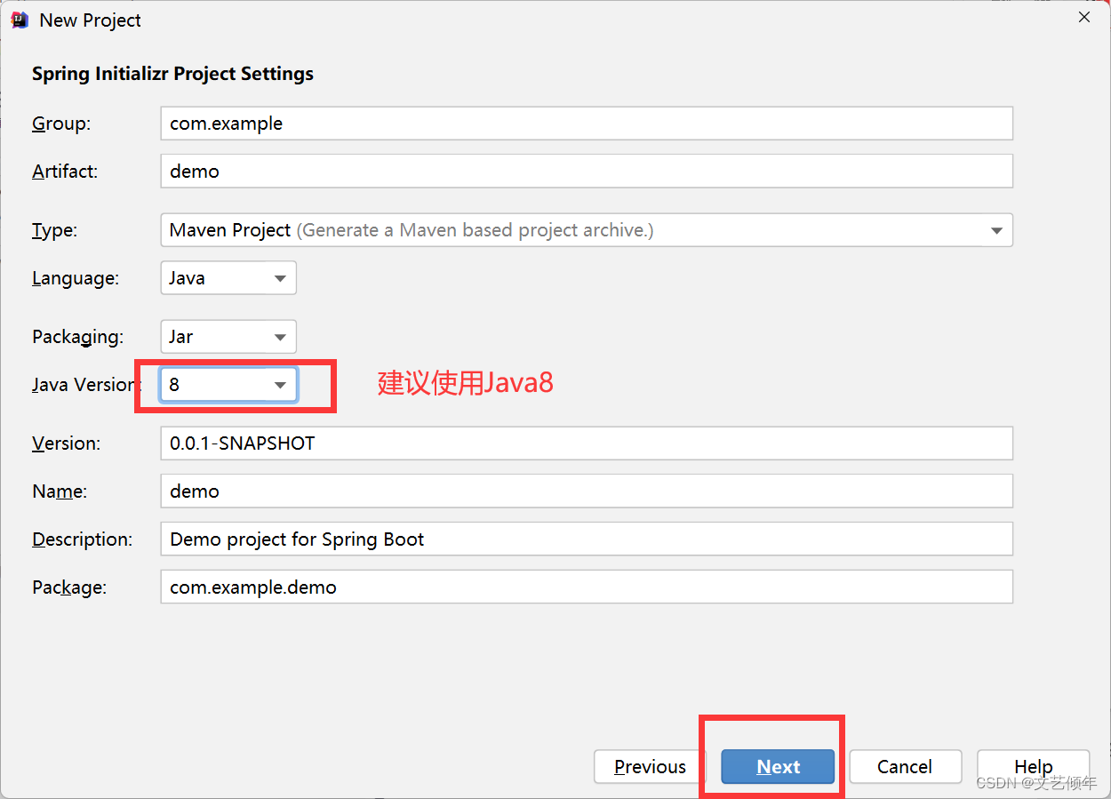1111x799 pixels.
Task: Edit the Version field 0.0.1-SNAPSHOT
Action: [x=587, y=443]
